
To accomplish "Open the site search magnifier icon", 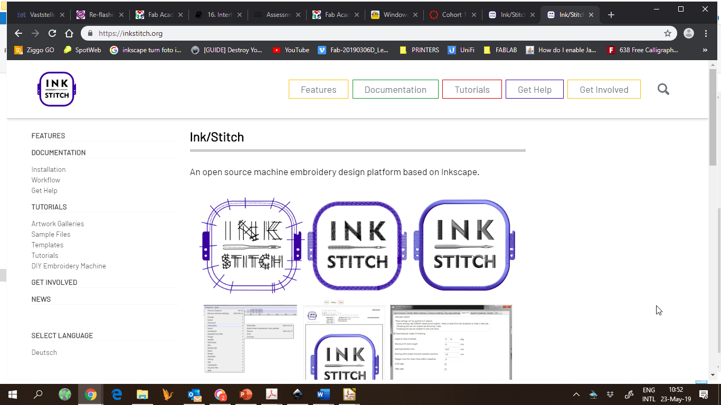I will tap(663, 89).
